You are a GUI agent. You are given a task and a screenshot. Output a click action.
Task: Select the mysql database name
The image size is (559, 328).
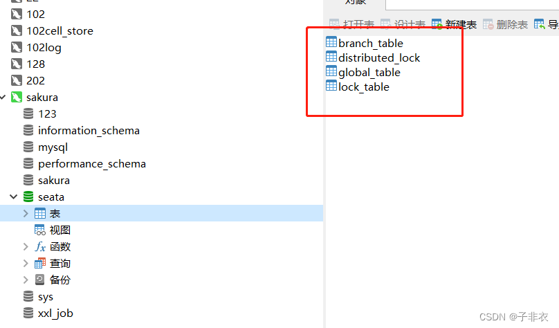point(53,147)
